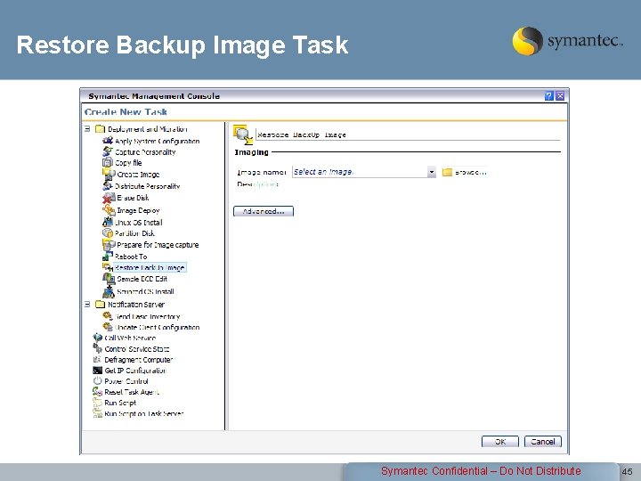
Task: Select Sample BCD Edit text
Action: (x=142, y=280)
